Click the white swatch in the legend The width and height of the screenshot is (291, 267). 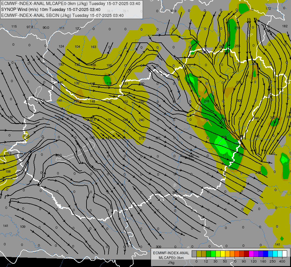(285, 254)
